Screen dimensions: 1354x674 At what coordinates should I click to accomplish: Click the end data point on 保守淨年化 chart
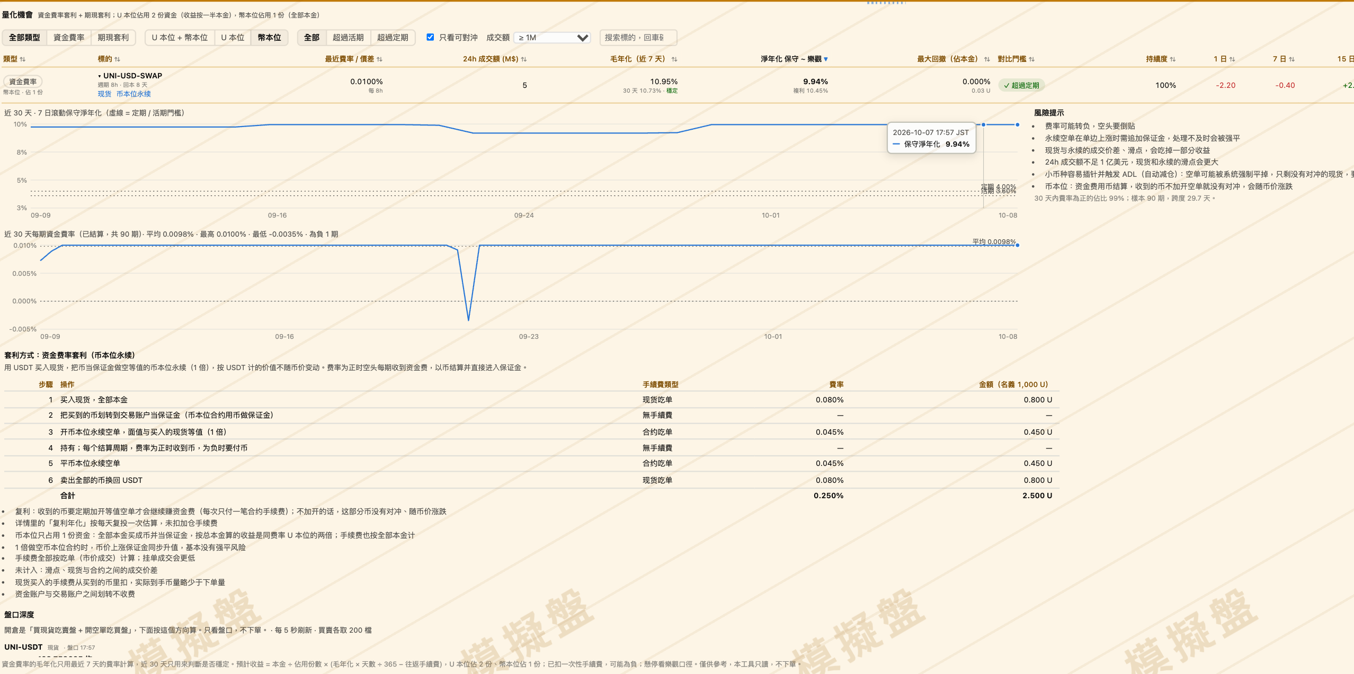1017,125
